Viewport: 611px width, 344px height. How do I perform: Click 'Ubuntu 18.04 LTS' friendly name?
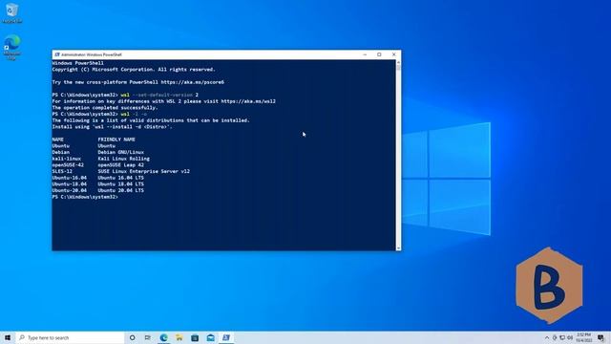[x=121, y=184]
